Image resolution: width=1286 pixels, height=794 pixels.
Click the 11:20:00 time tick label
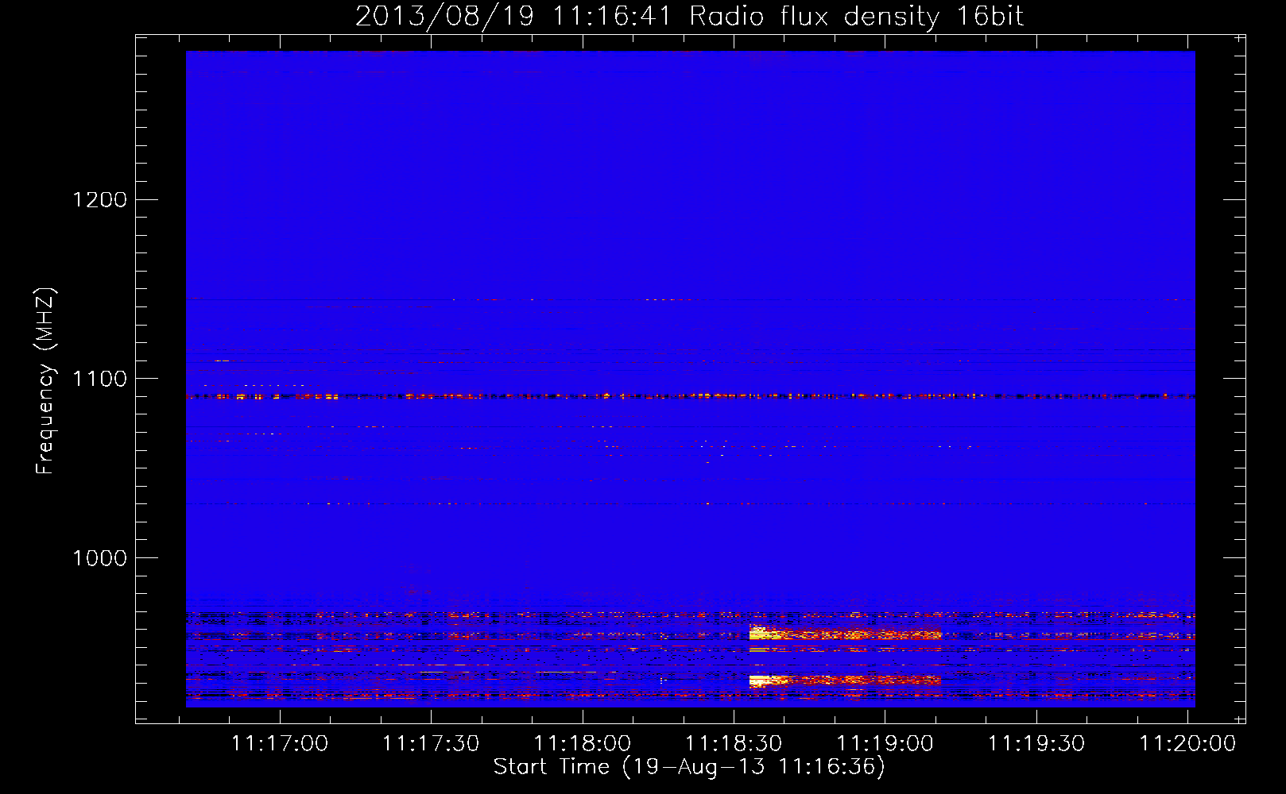[1187, 743]
